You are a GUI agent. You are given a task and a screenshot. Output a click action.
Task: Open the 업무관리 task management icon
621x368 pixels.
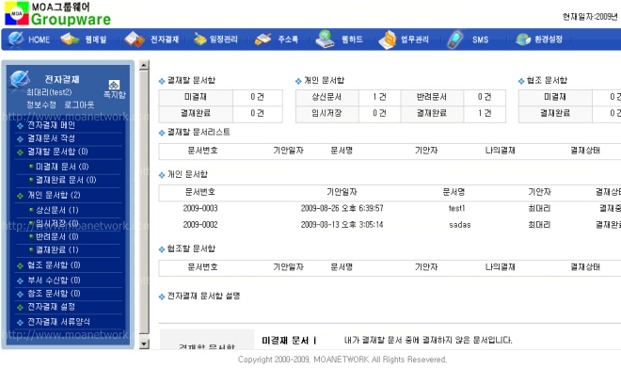[x=388, y=40]
